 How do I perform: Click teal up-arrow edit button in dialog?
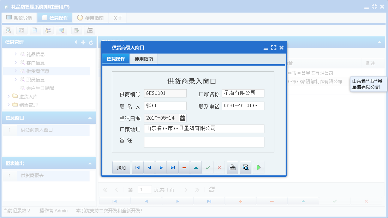(196, 168)
